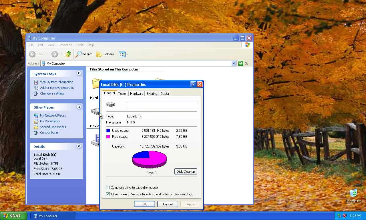
Task: Click the Forward arrow in My Computer toolbar
Action: coord(55,54)
